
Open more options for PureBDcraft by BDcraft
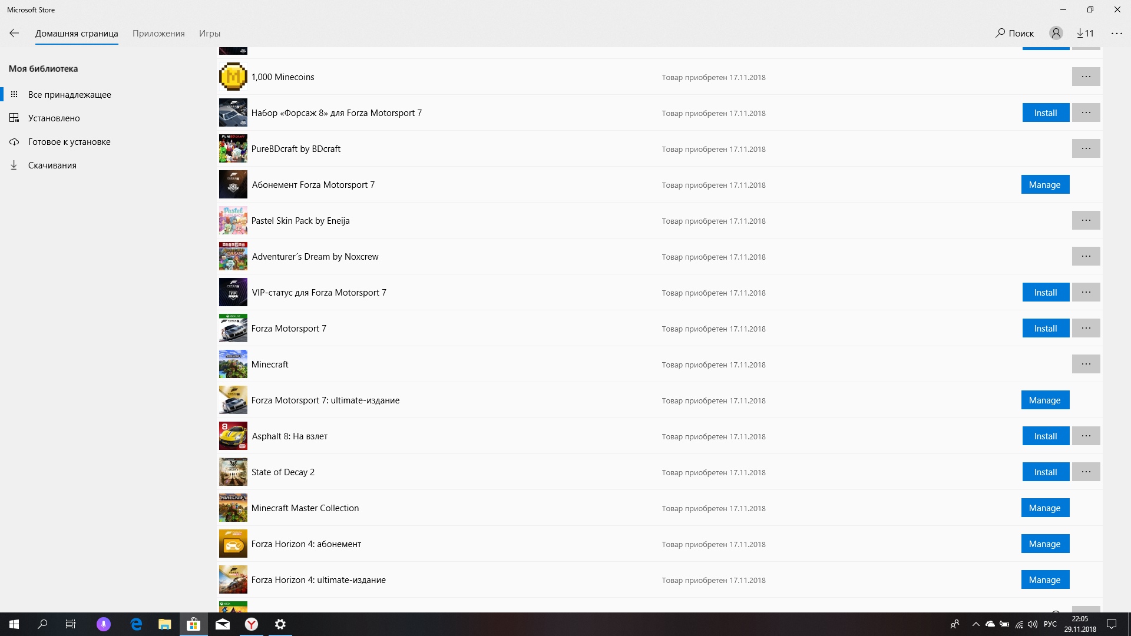1086,149
